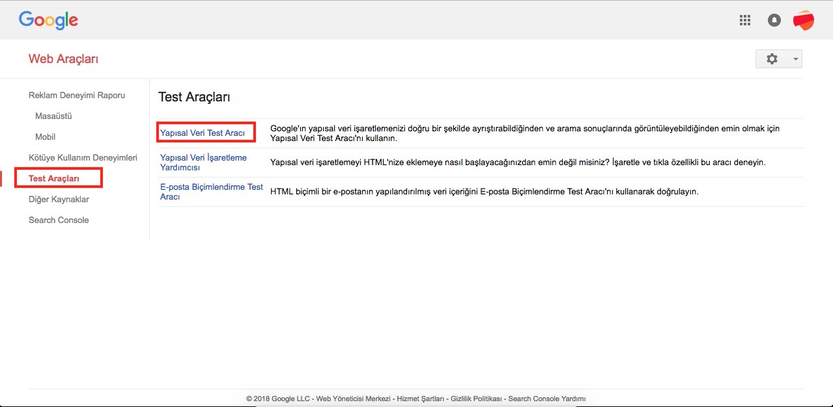Click the description starting "Google'ın yapısal veri"
The image size is (833, 407).
[x=525, y=133]
